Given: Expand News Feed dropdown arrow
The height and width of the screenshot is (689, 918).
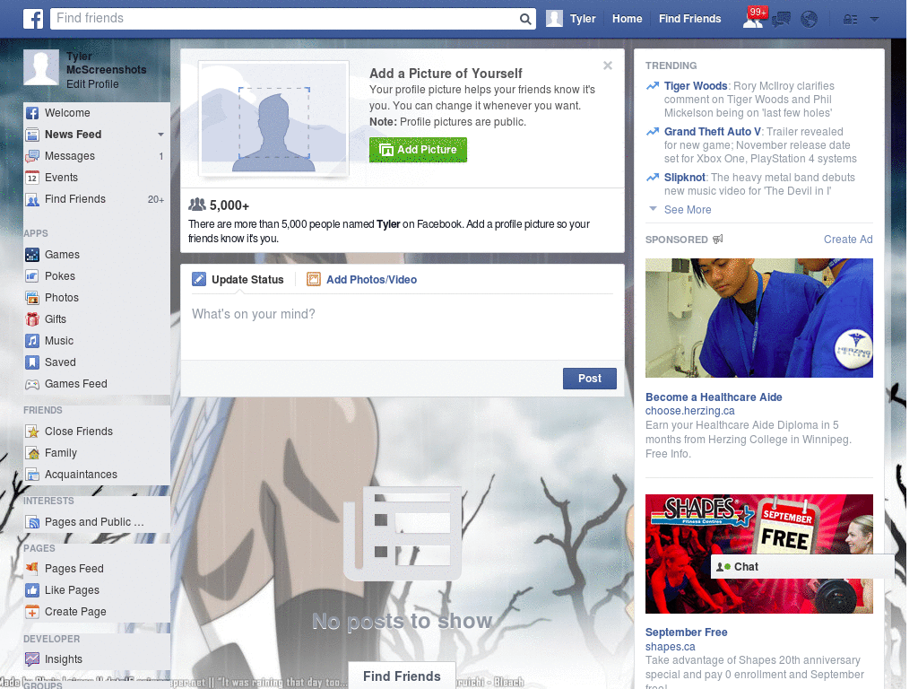Looking at the screenshot, I should pos(160,135).
